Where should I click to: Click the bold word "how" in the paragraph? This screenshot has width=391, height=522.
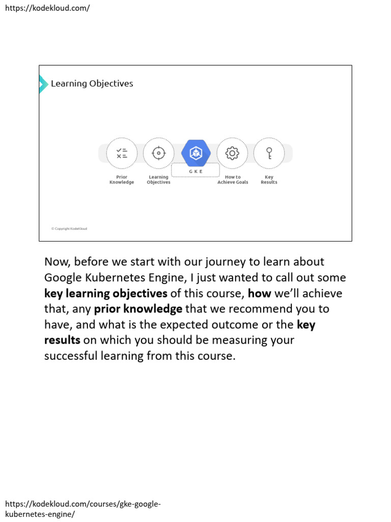[260, 294]
